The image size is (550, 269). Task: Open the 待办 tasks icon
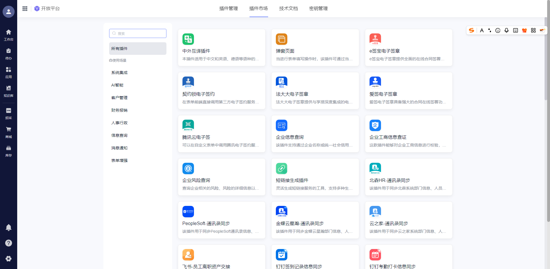[x=9, y=54]
